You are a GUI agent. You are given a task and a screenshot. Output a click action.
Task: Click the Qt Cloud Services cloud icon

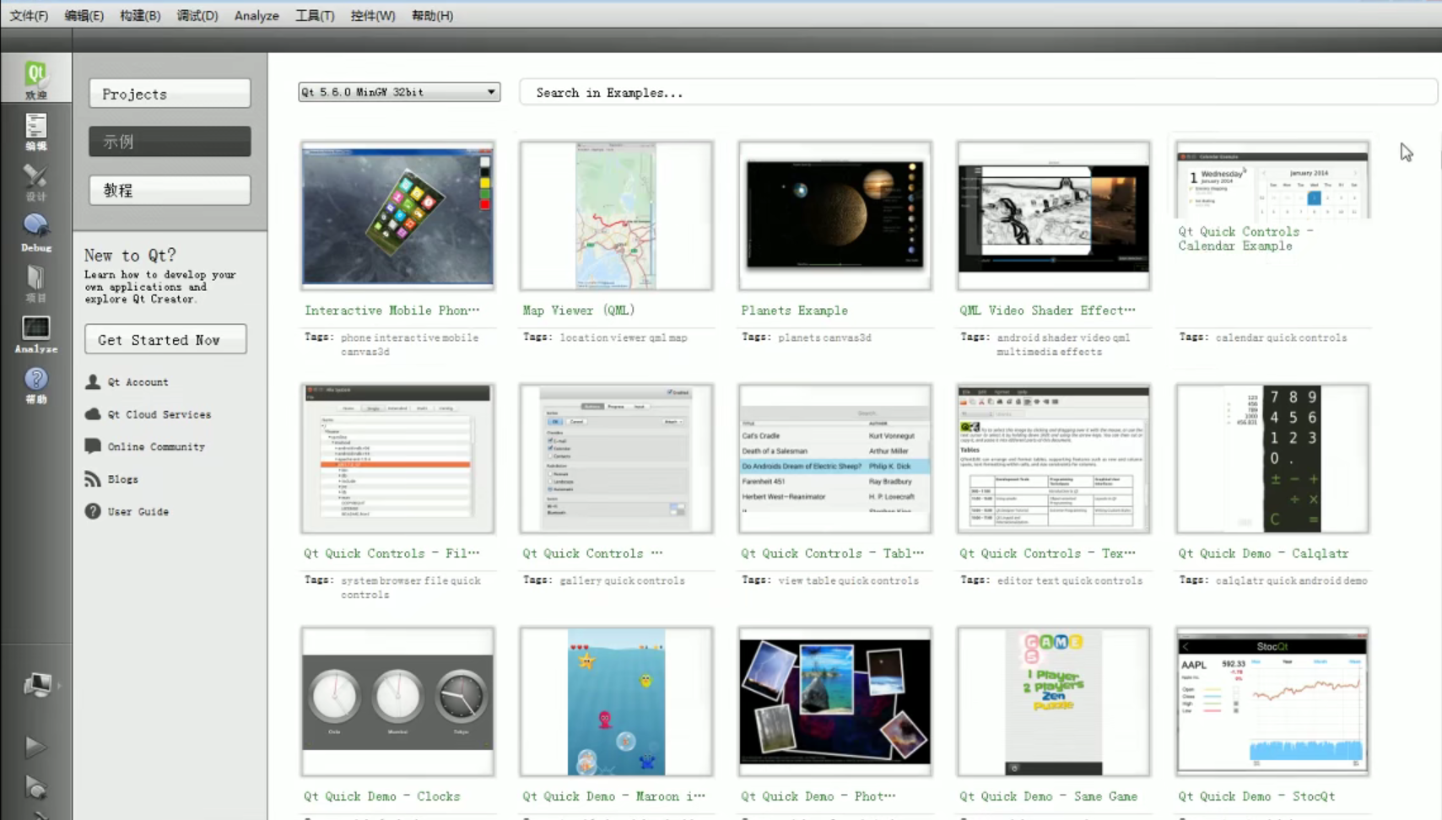click(93, 413)
